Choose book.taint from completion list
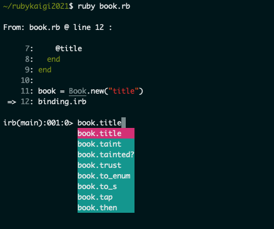This screenshot has height=229, width=274. tap(106, 144)
